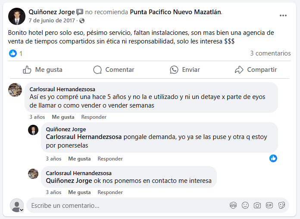Click the blue like reaction count icon
The height and width of the screenshot is (219, 300).
pos(13,53)
